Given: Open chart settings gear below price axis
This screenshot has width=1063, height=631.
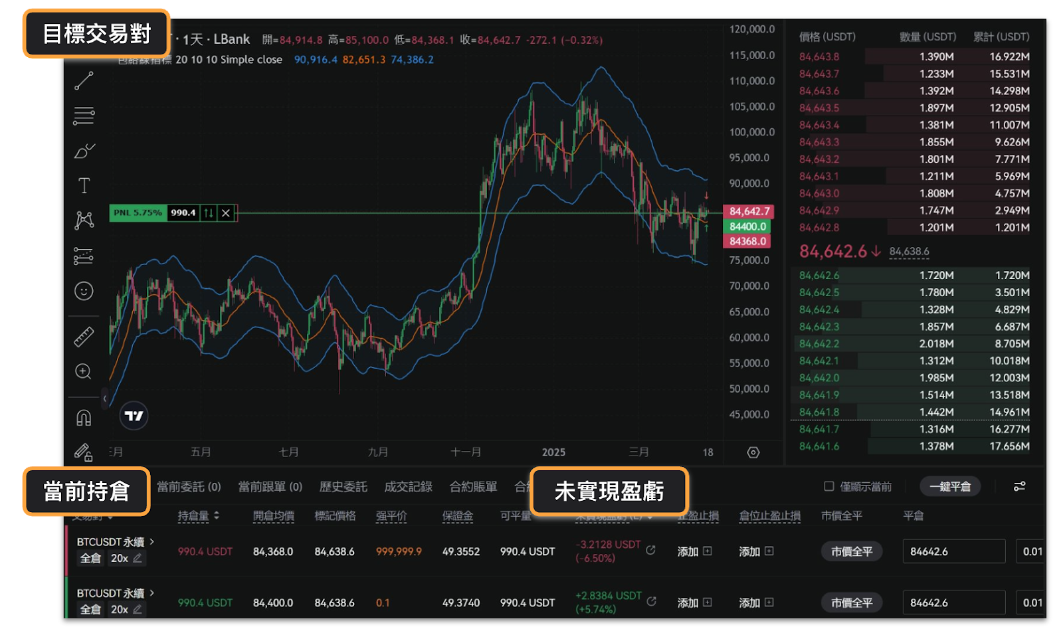Looking at the screenshot, I should (x=753, y=452).
